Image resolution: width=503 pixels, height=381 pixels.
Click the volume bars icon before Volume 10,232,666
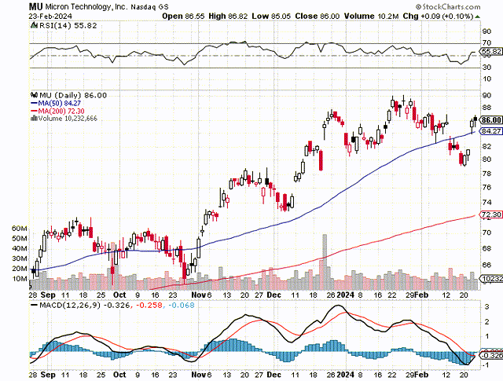pyautogui.click(x=34, y=119)
